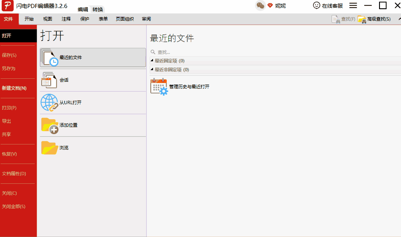Collapse the ribbon with the chevron arrow

tap(399, 19)
